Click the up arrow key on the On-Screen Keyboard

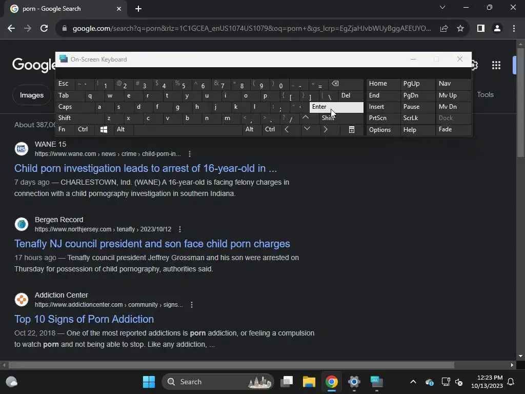coord(306,118)
